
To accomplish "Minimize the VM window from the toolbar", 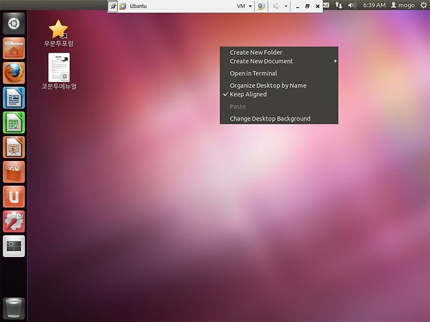I will click(297, 6).
